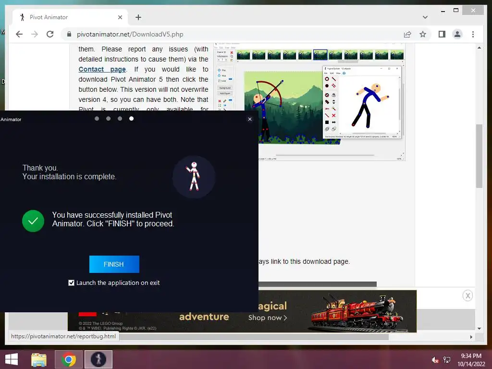Click the stick figure logo in installer
Image resolution: width=492 pixels, height=369 pixels.
click(x=194, y=177)
